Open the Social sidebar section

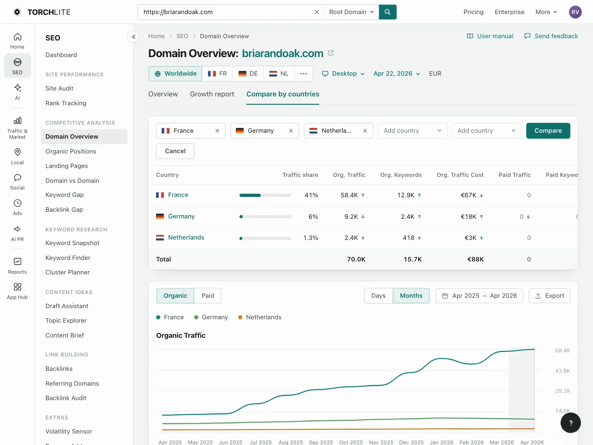click(17, 182)
